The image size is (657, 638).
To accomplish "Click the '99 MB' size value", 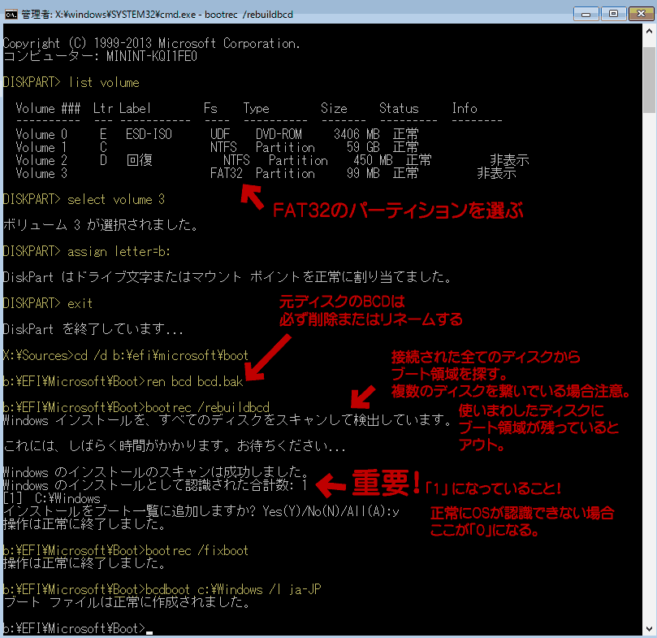I will click(x=363, y=173).
